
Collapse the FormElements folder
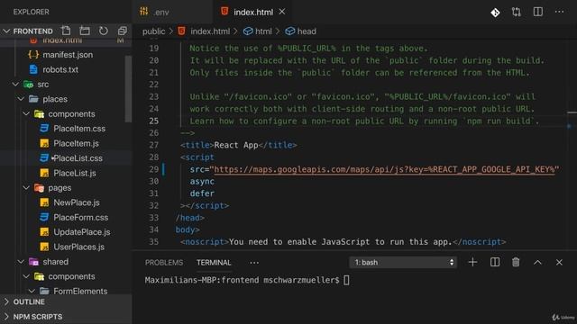[32, 291]
